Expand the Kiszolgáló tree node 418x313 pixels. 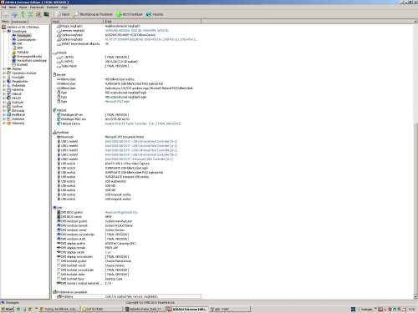coord(4,77)
